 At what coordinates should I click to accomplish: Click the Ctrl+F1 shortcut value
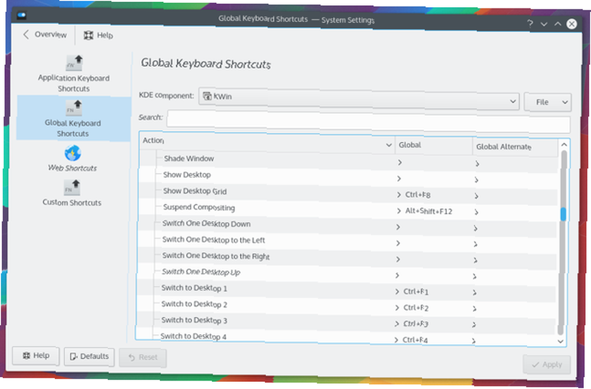point(415,292)
